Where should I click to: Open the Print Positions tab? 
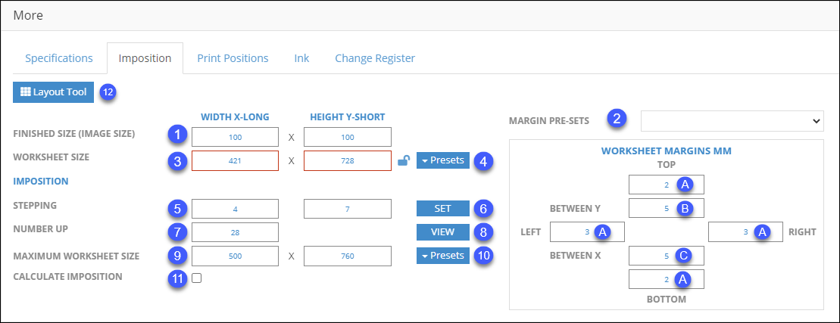point(233,58)
